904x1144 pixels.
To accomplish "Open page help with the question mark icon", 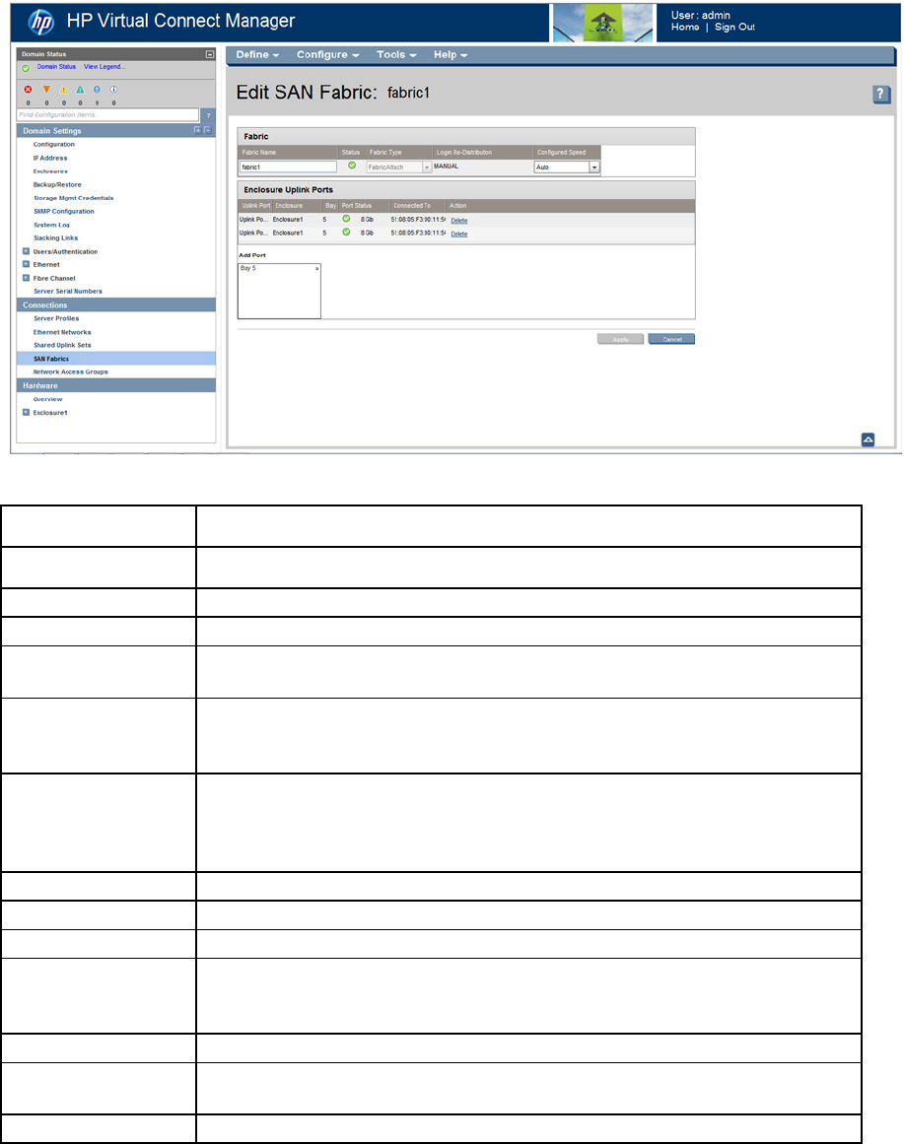I will (x=881, y=95).
